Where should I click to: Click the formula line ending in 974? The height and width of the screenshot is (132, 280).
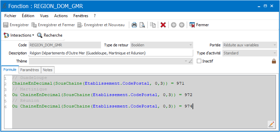(x=102, y=106)
